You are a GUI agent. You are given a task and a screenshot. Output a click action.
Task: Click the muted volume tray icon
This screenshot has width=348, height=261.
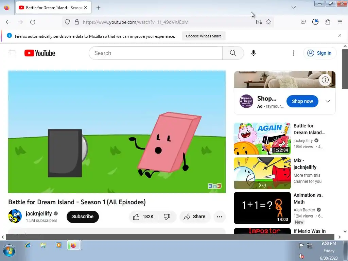(301, 256)
